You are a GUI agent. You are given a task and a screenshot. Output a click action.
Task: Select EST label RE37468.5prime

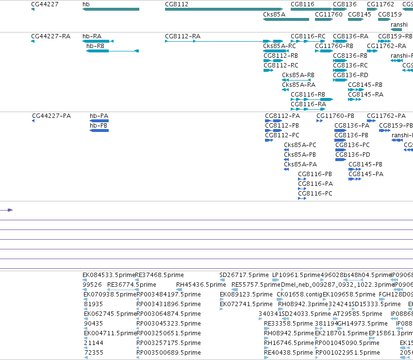[159, 275]
